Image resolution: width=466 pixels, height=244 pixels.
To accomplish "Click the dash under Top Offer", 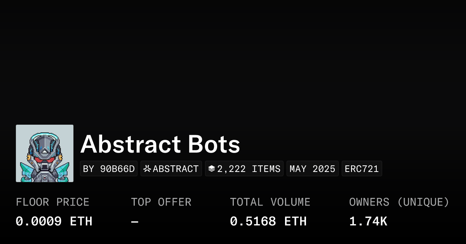I will tap(135, 222).
